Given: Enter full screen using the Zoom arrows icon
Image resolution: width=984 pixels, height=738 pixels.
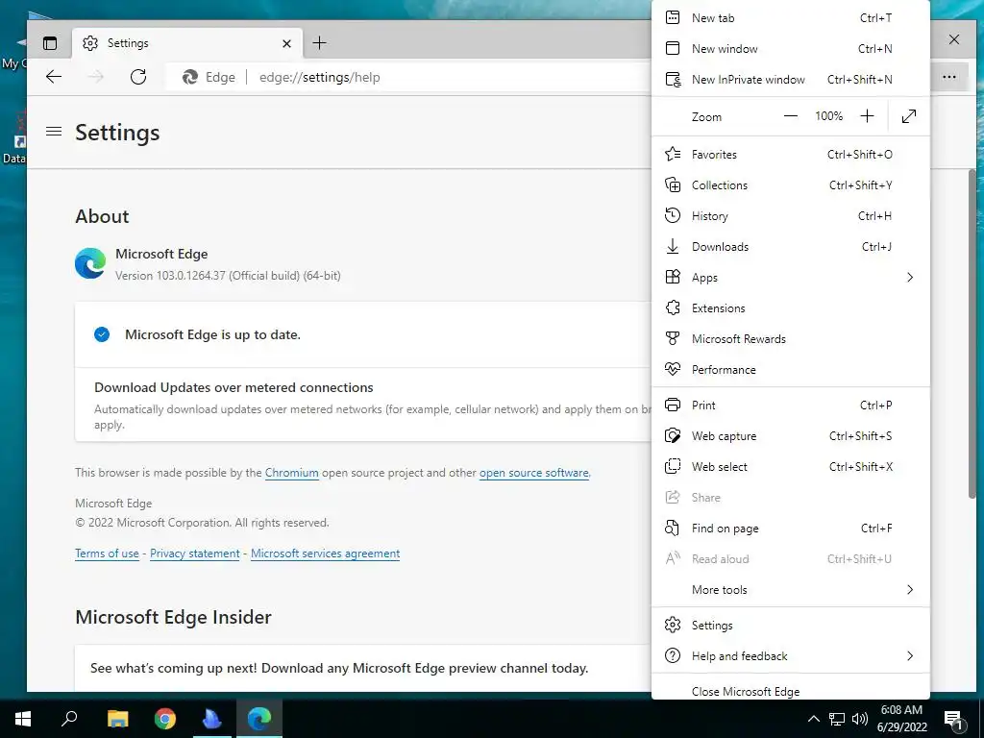Looking at the screenshot, I should 909,116.
